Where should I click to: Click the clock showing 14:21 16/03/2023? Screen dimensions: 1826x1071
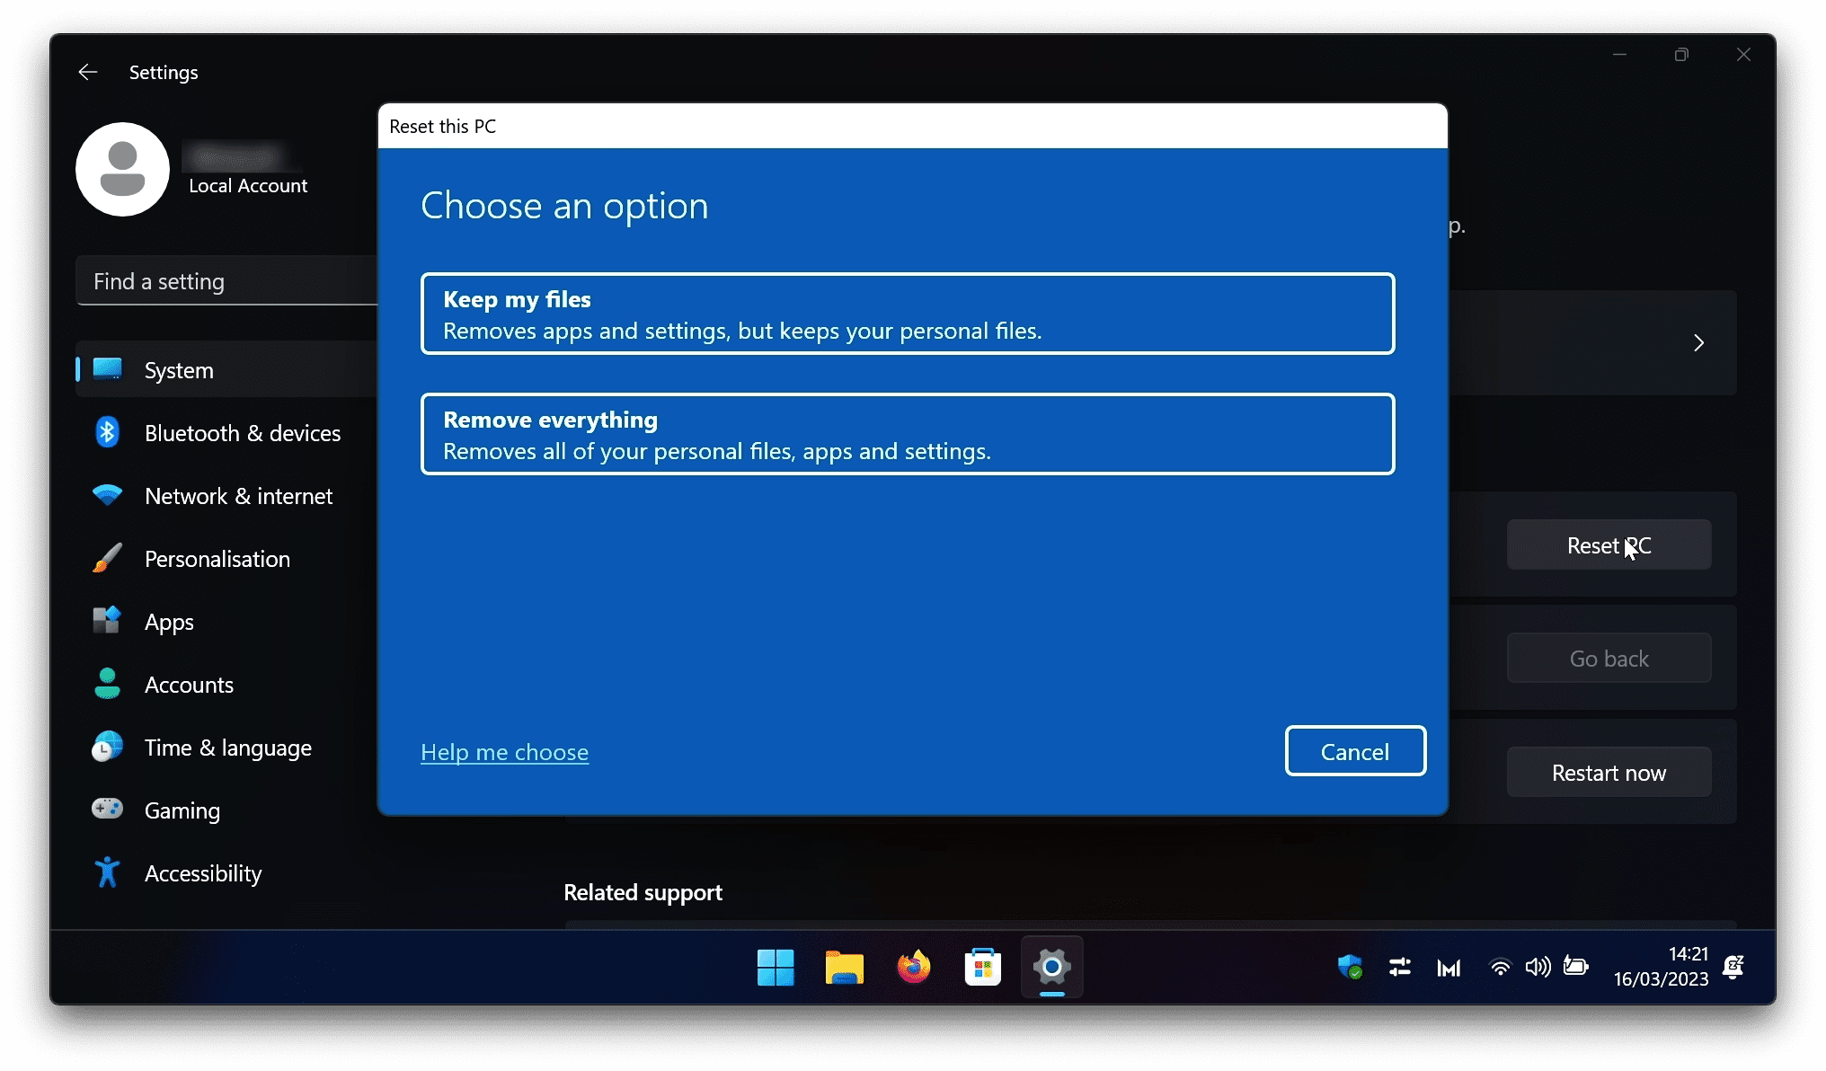(x=1661, y=967)
